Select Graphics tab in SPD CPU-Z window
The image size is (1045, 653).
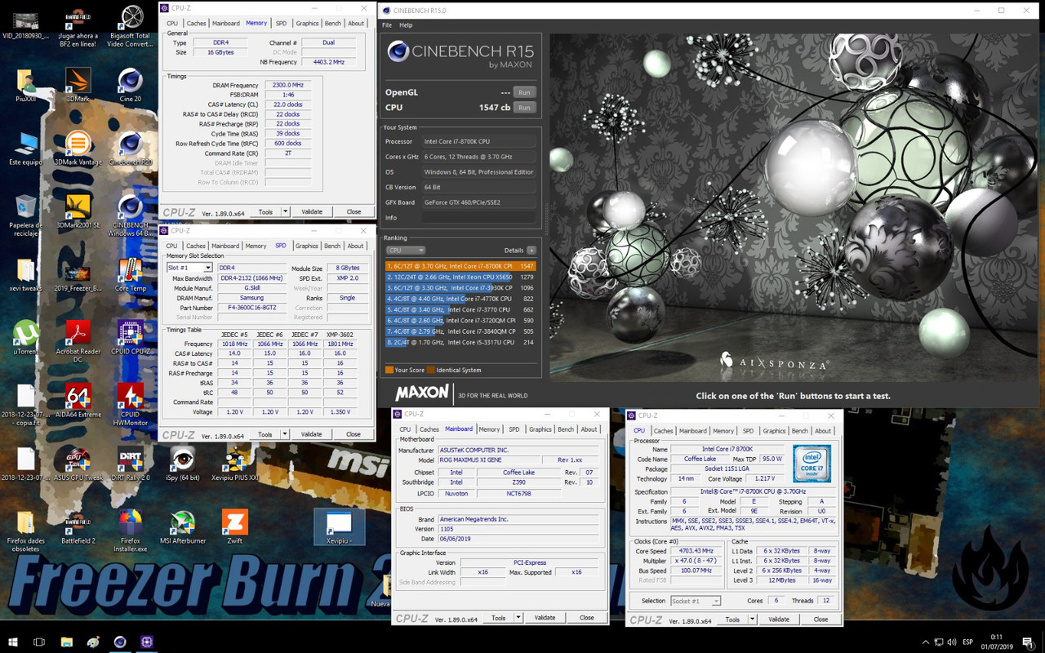pyautogui.click(x=307, y=246)
